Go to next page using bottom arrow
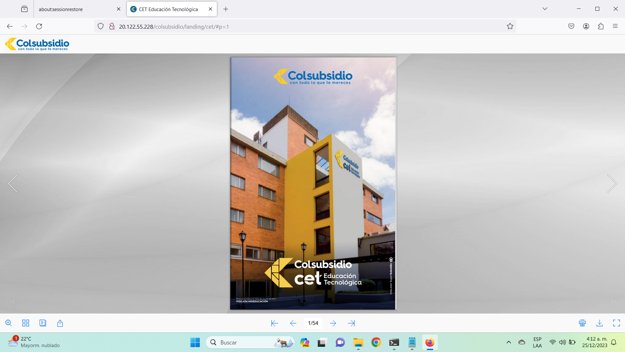 (333, 323)
